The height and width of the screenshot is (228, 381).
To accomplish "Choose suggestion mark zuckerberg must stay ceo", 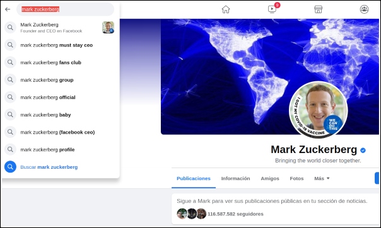I will pyautogui.click(x=59, y=45).
